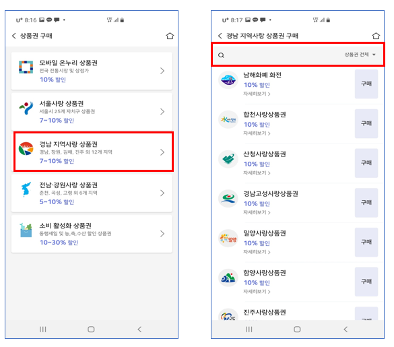Tap the 서울사랑 상품권 logo

tap(26, 108)
